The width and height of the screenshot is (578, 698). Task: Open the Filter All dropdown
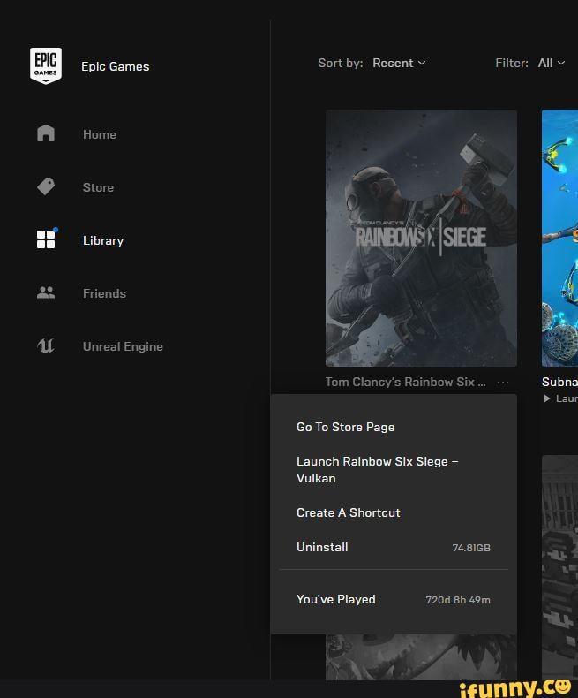point(552,64)
